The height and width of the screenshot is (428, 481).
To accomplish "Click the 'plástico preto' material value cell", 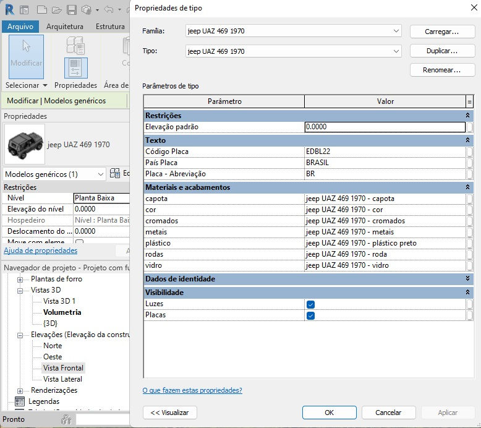I will [x=385, y=243].
